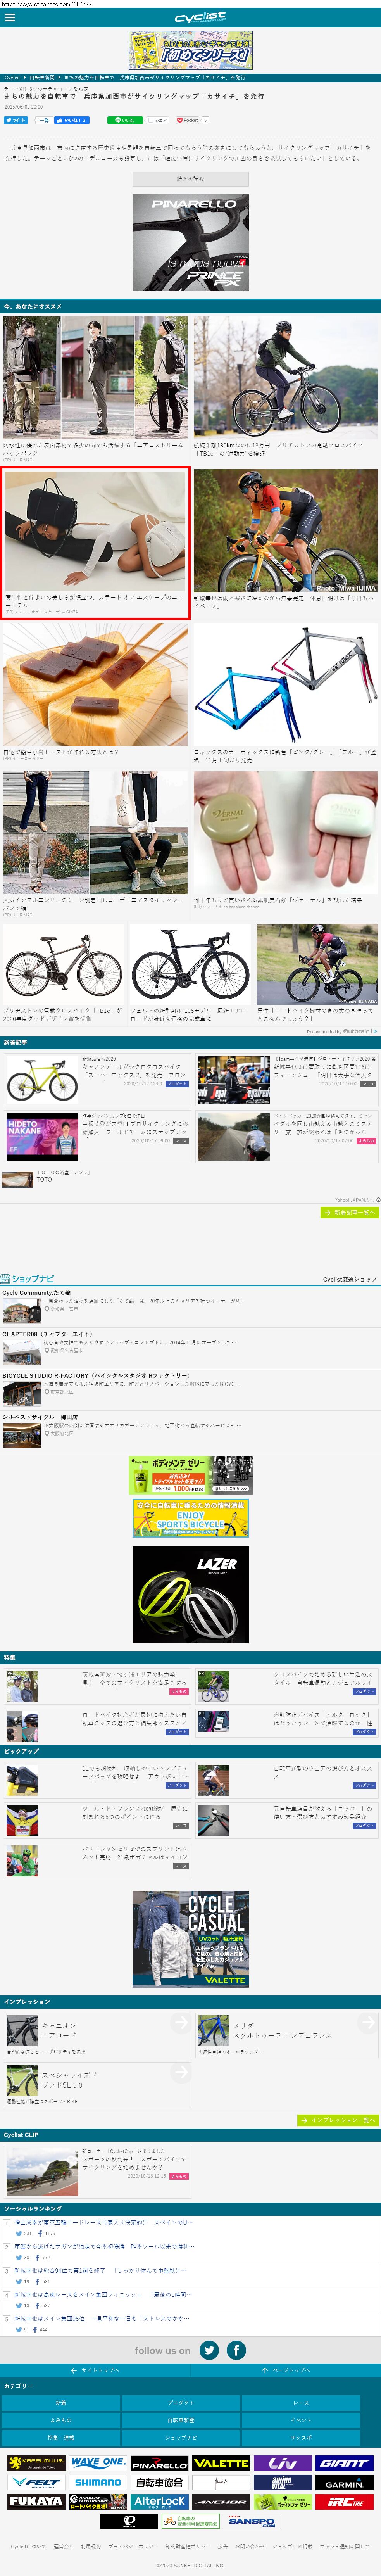Click the Facebook like button

tap(72, 120)
